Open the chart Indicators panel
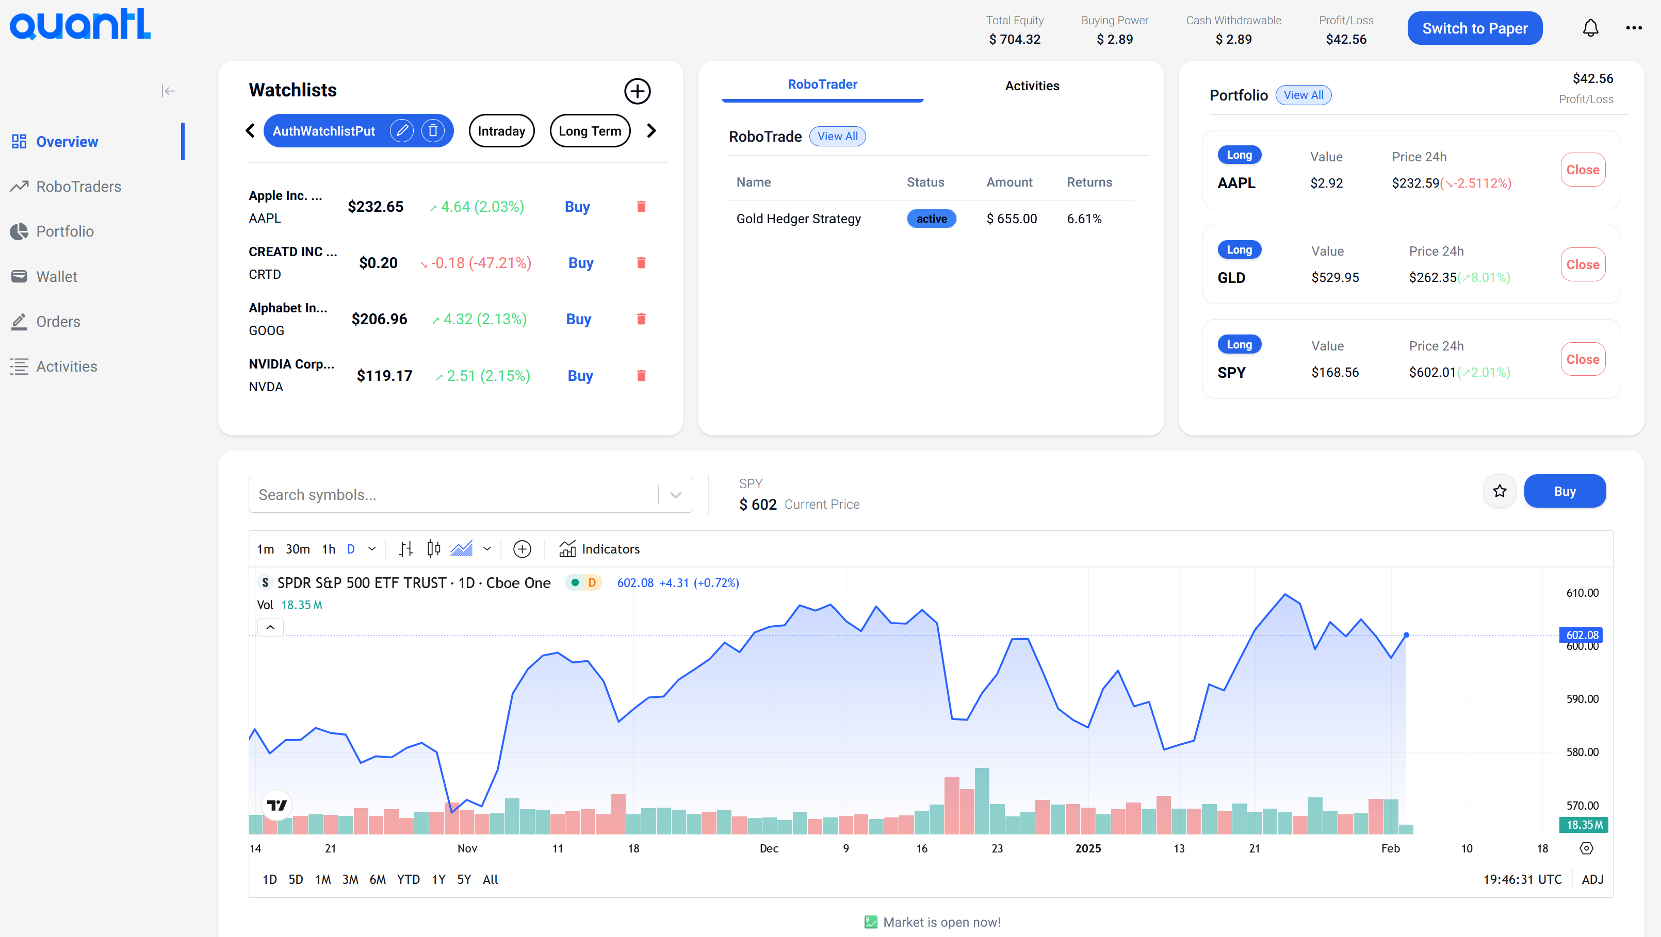 (x=599, y=549)
